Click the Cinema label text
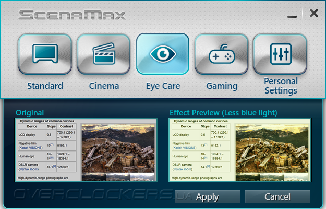The image size is (326, 209). click(x=104, y=86)
